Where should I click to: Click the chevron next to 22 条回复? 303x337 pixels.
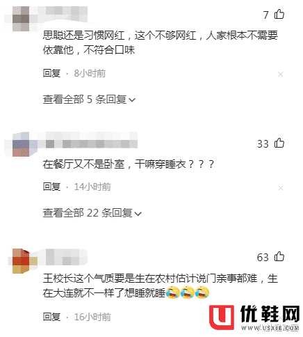point(138,214)
